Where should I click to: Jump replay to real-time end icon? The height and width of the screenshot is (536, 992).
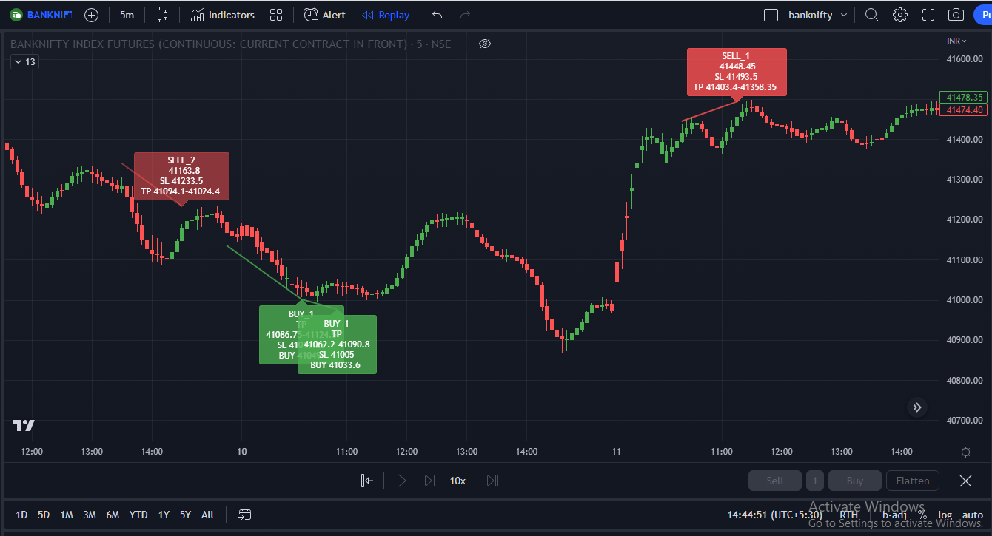point(492,481)
